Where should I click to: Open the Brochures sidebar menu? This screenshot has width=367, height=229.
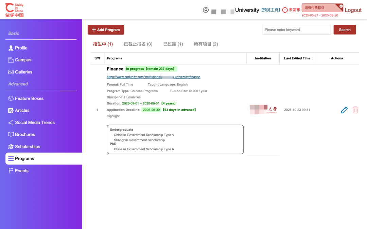tap(25, 134)
